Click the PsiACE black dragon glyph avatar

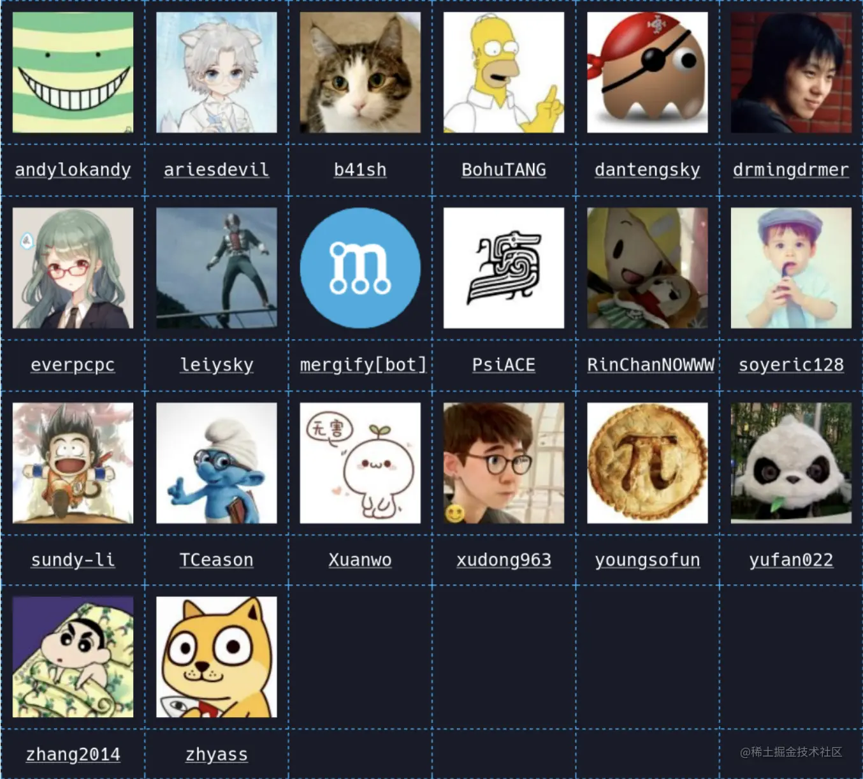pos(504,268)
